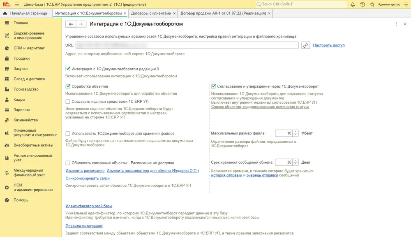
Task: Go back with the left arrow
Action: 71,24
